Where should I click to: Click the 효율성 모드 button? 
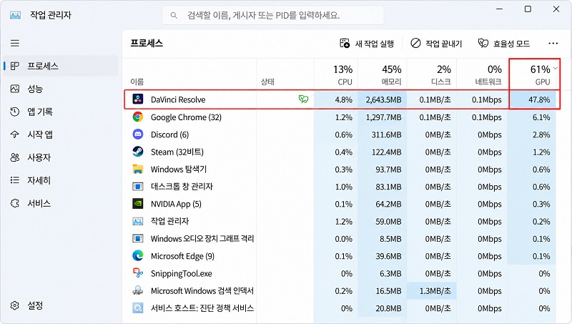click(504, 44)
